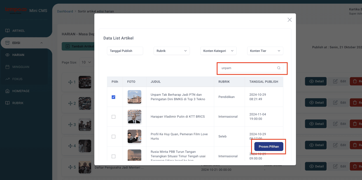This screenshot has height=180, width=362.
Task: Click the RUBRIK column header in modal table
Action: (224, 82)
